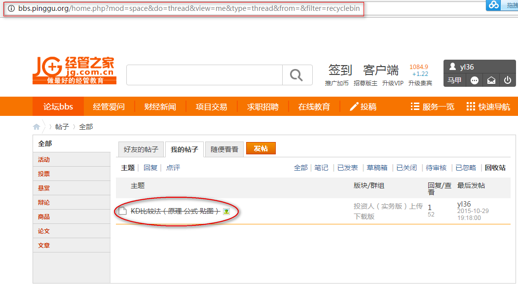Click the reply count 1 of thread

click(x=430, y=208)
